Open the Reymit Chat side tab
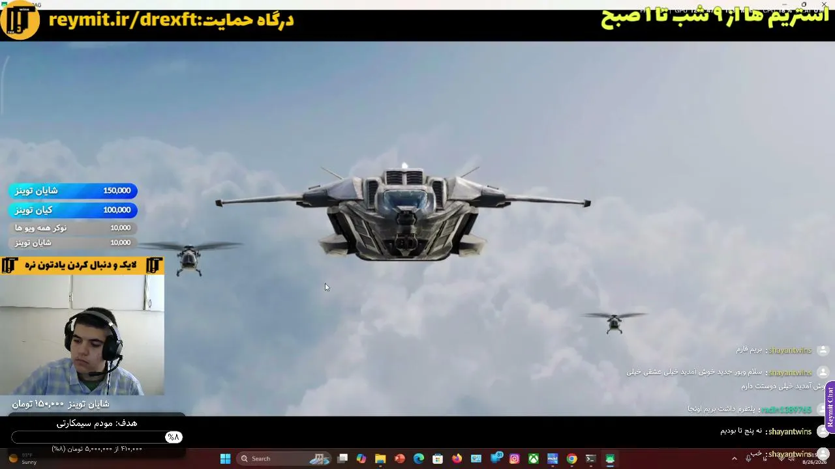 (830, 406)
